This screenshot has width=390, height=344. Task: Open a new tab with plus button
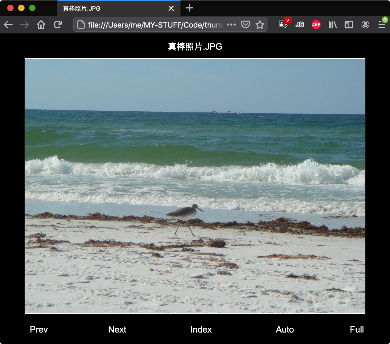pyautogui.click(x=189, y=8)
